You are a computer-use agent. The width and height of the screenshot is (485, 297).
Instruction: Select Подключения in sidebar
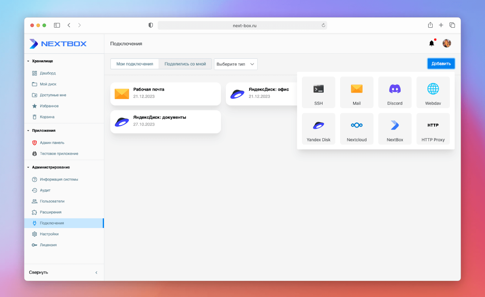(64, 223)
